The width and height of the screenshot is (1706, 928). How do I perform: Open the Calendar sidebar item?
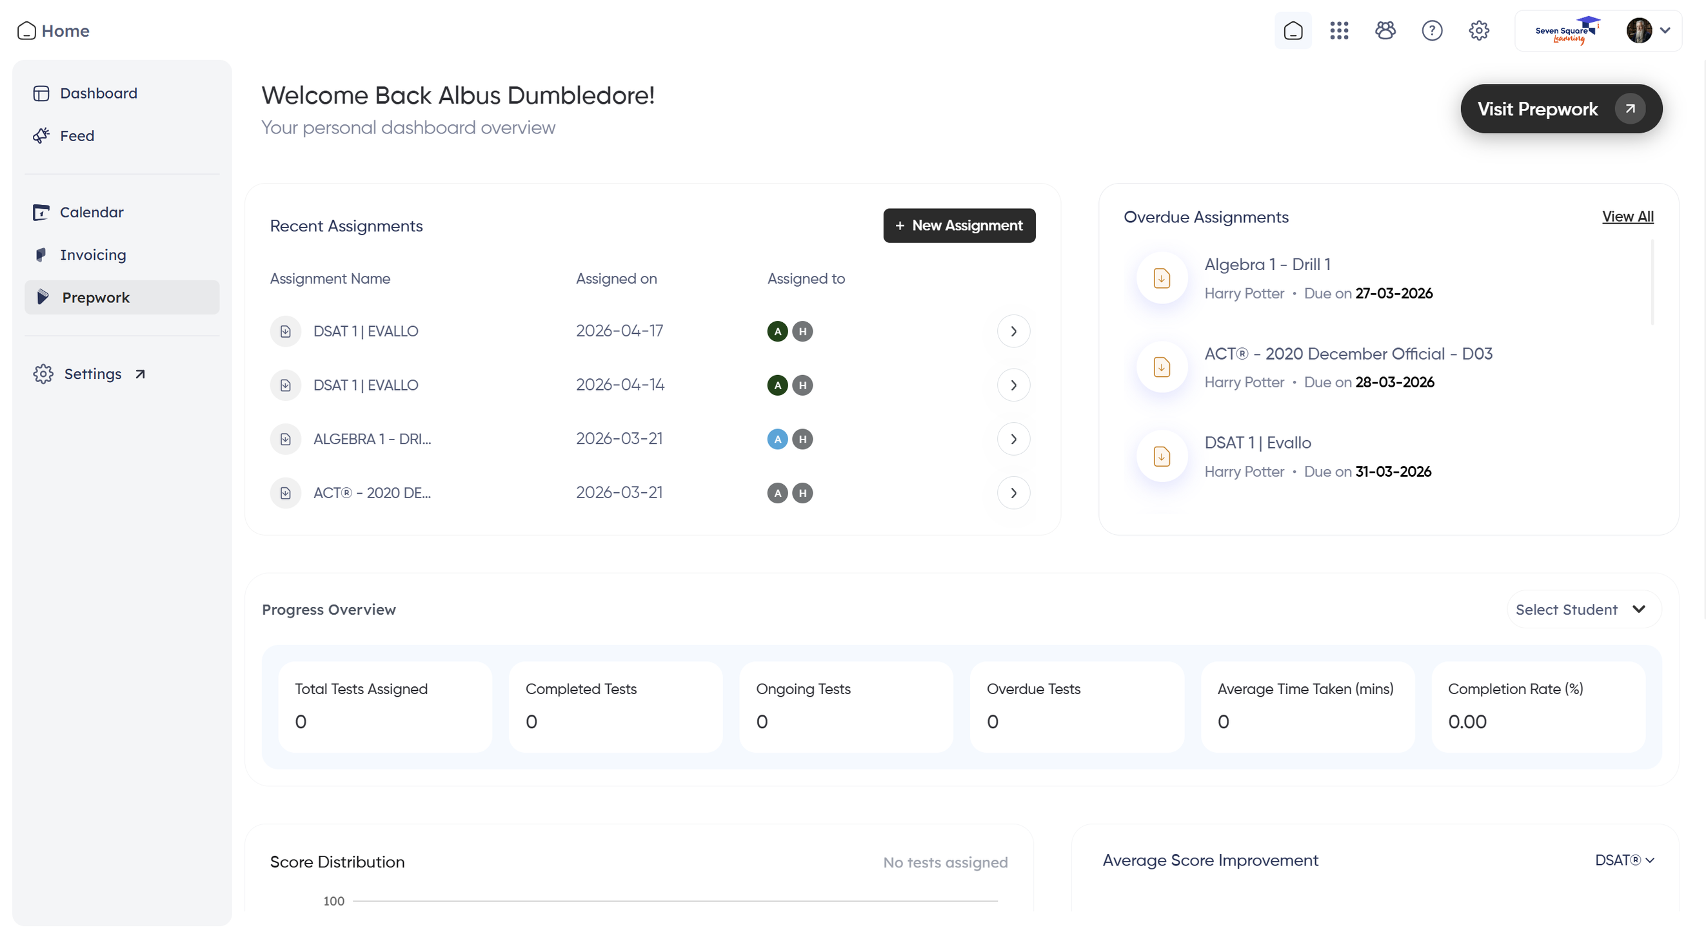pos(92,212)
